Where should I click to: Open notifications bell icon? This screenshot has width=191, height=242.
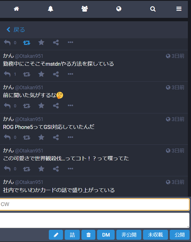(x=50, y=9)
